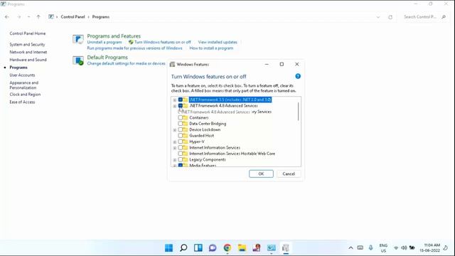The image size is (455, 256).
Task: Open the User Accounts category
Action: point(22,75)
